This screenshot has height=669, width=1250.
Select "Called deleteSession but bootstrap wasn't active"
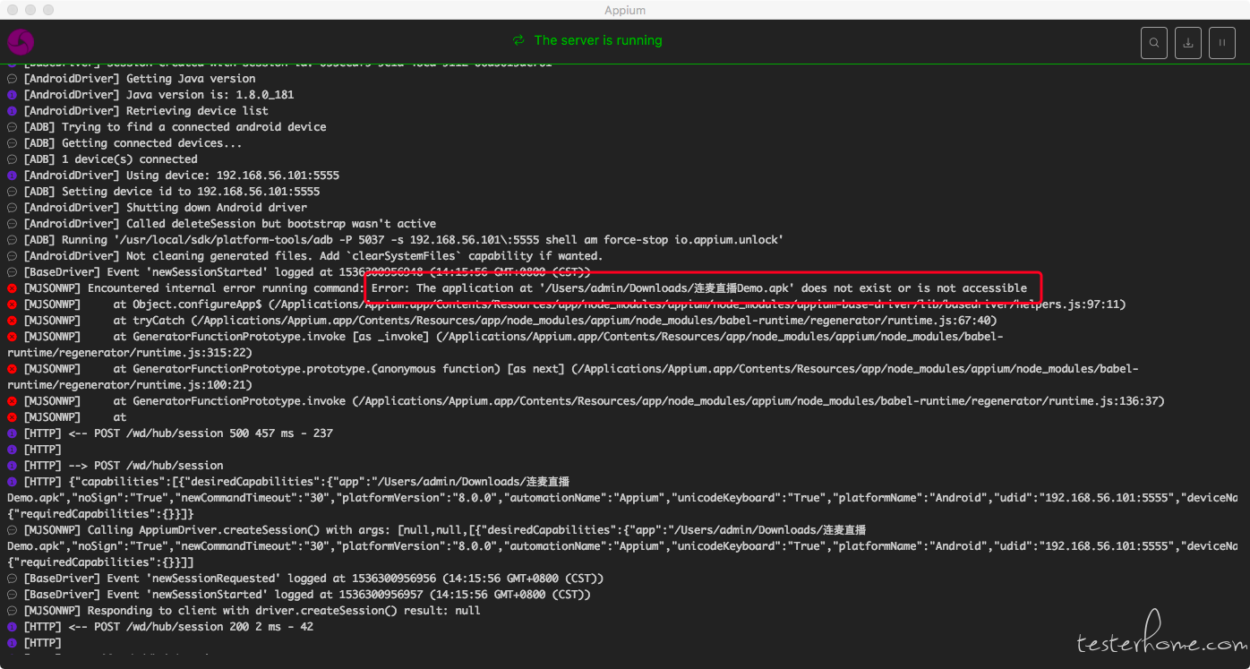tap(229, 223)
